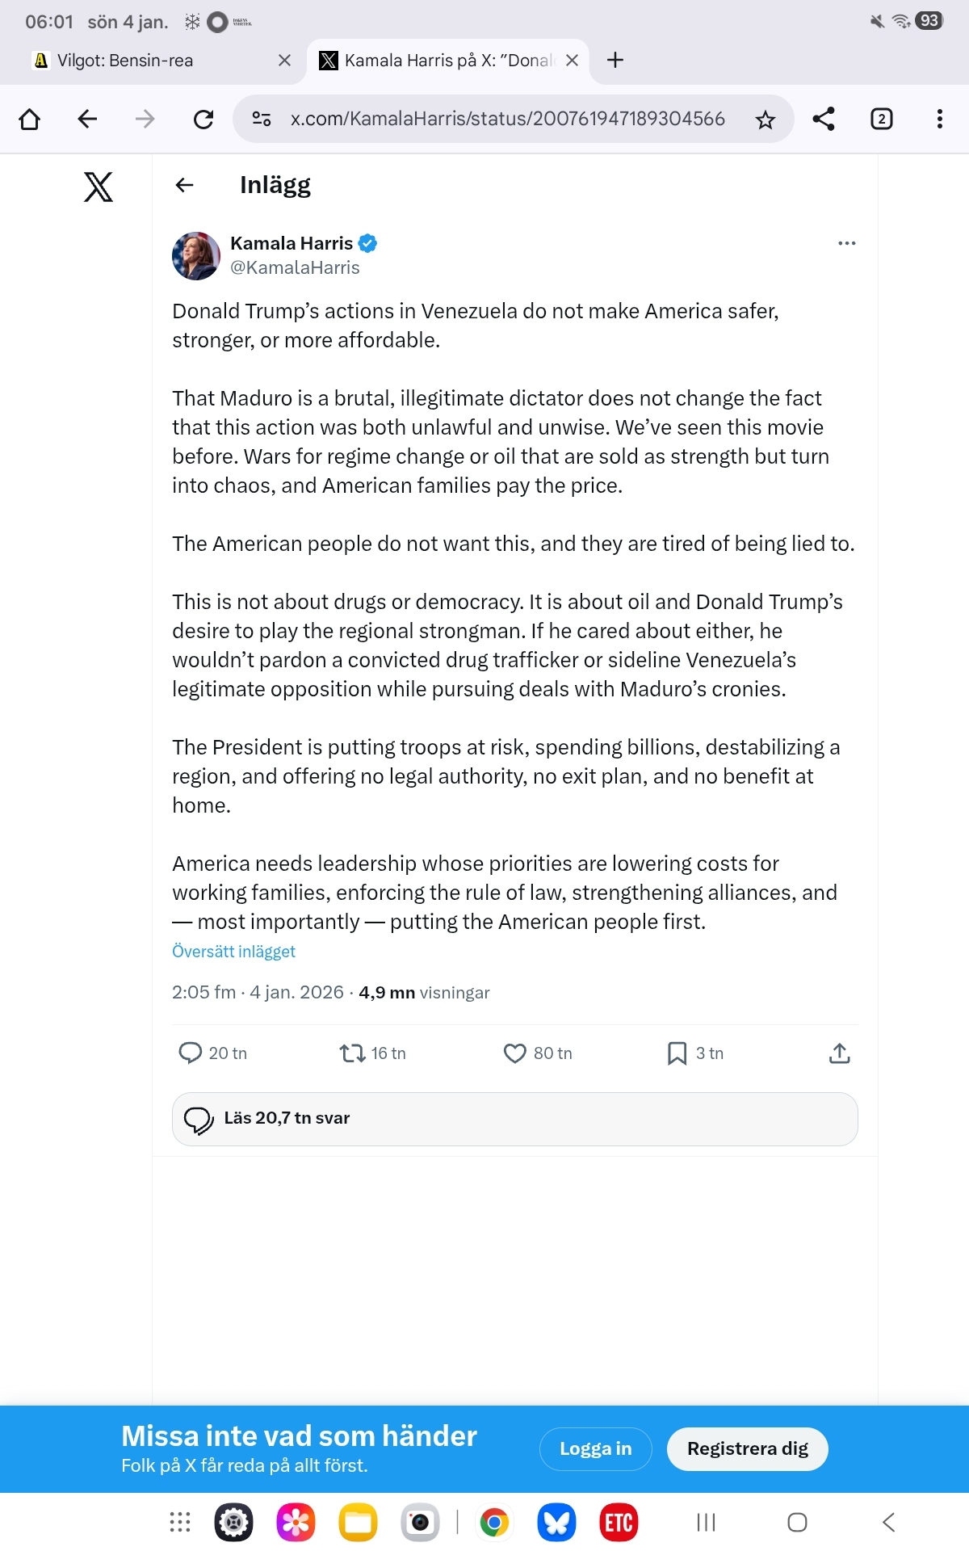Like the post with heart icon

(x=514, y=1053)
